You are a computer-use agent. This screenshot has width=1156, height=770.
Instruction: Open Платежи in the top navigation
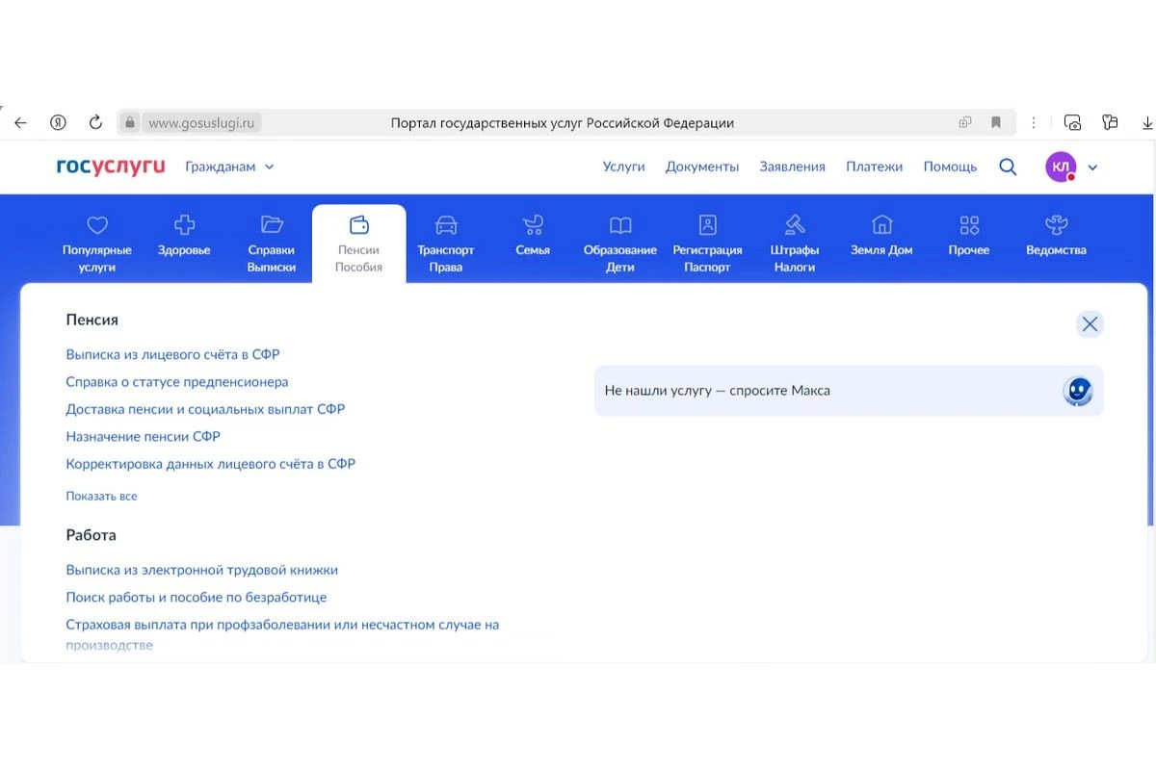[x=875, y=167]
